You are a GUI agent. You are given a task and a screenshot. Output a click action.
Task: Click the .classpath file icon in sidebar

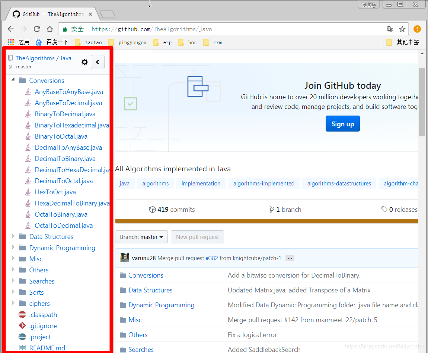point(22,315)
